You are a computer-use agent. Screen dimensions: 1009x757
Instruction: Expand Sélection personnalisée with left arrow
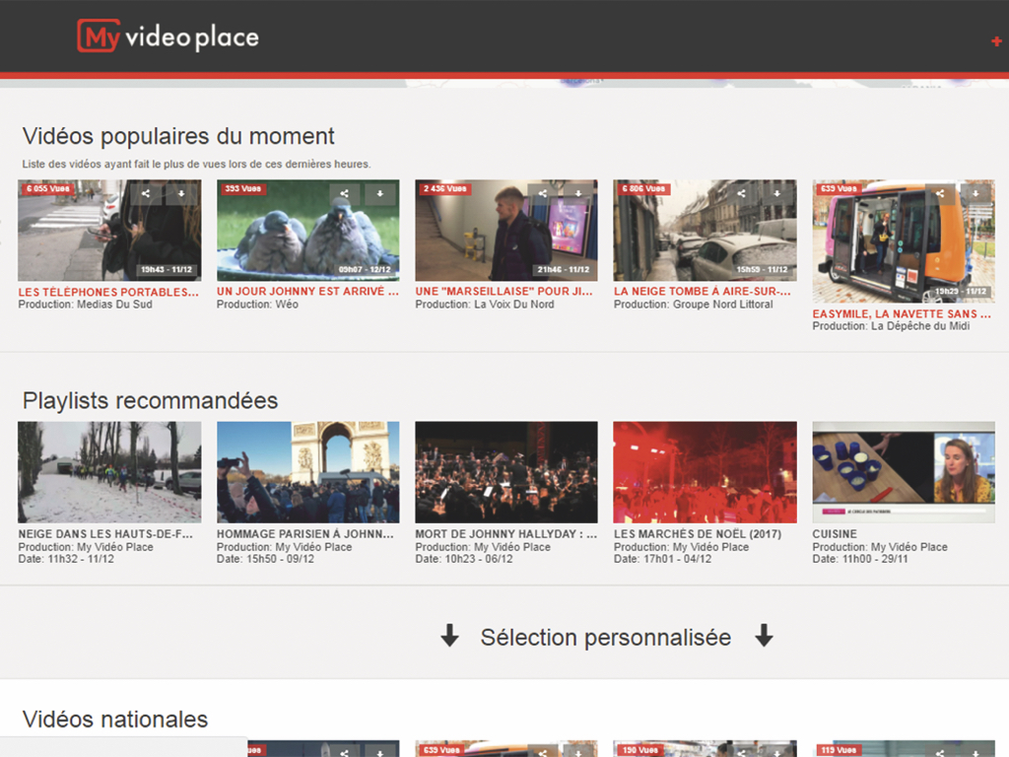coord(449,638)
